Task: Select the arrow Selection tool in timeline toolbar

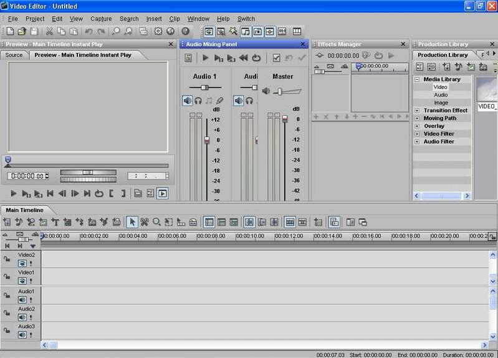Action: [x=132, y=222]
